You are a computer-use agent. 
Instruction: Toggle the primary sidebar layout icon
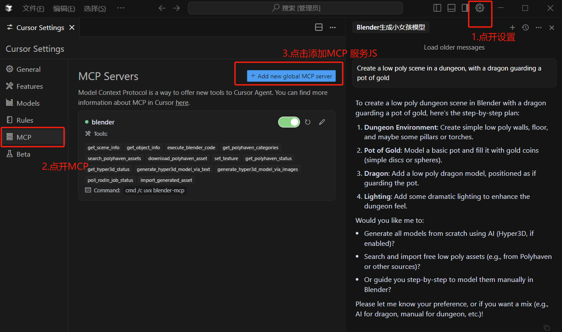click(x=437, y=8)
